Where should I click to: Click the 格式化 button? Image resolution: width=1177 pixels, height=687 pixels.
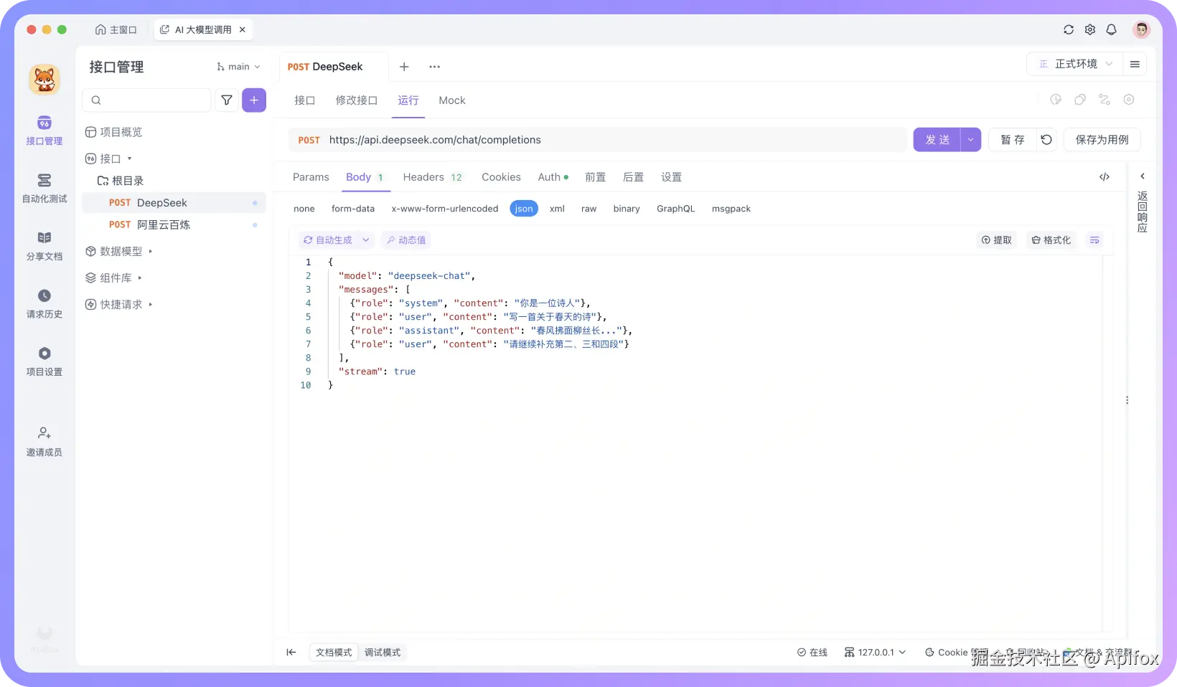coord(1051,240)
